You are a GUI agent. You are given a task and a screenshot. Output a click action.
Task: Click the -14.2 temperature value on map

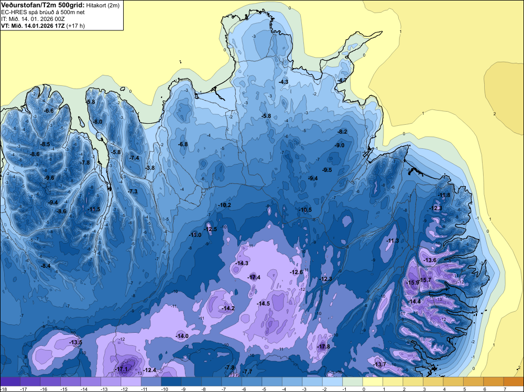point(228,308)
